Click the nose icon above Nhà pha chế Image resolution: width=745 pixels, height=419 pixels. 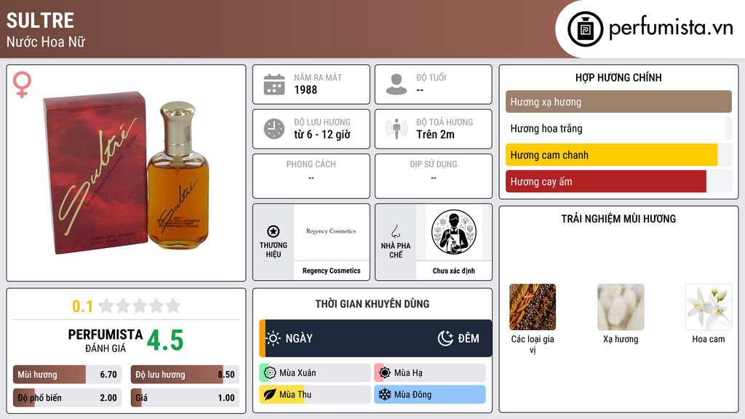(395, 231)
